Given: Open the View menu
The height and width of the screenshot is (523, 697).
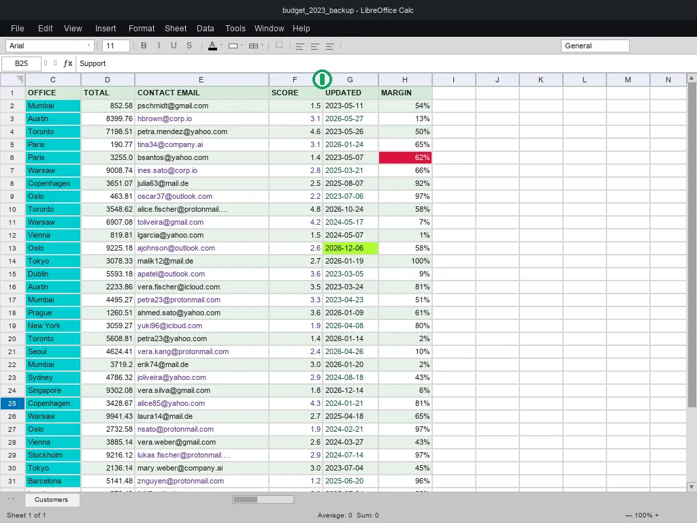Looking at the screenshot, I should point(73,29).
